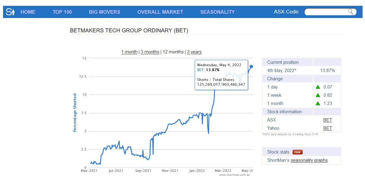
Task: Focus the ASX Code search field
Action: coord(330,12)
